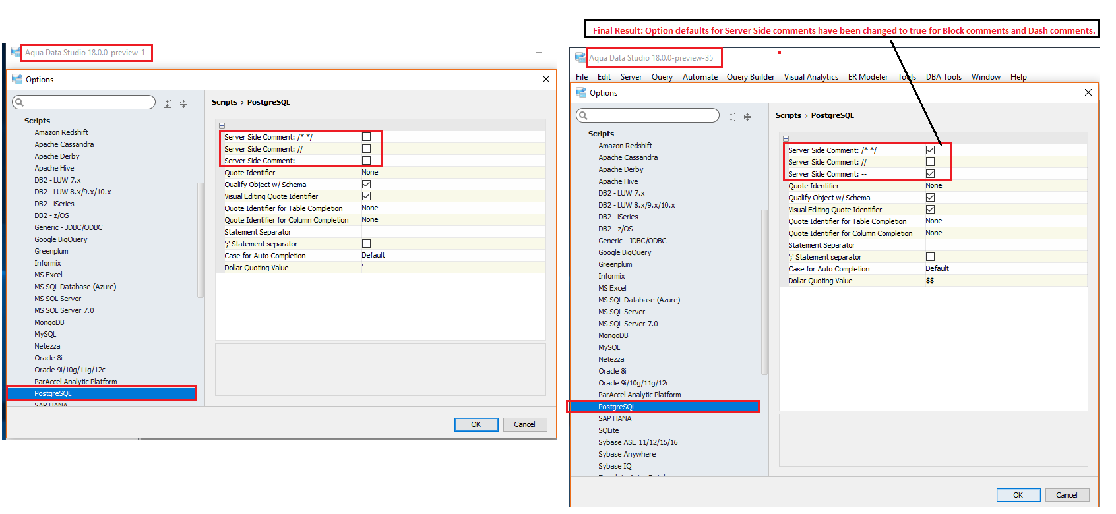
Task: Uncheck Qualify Object w/ Schema in preview-35 dialog
Action: (x=930, y=198)
